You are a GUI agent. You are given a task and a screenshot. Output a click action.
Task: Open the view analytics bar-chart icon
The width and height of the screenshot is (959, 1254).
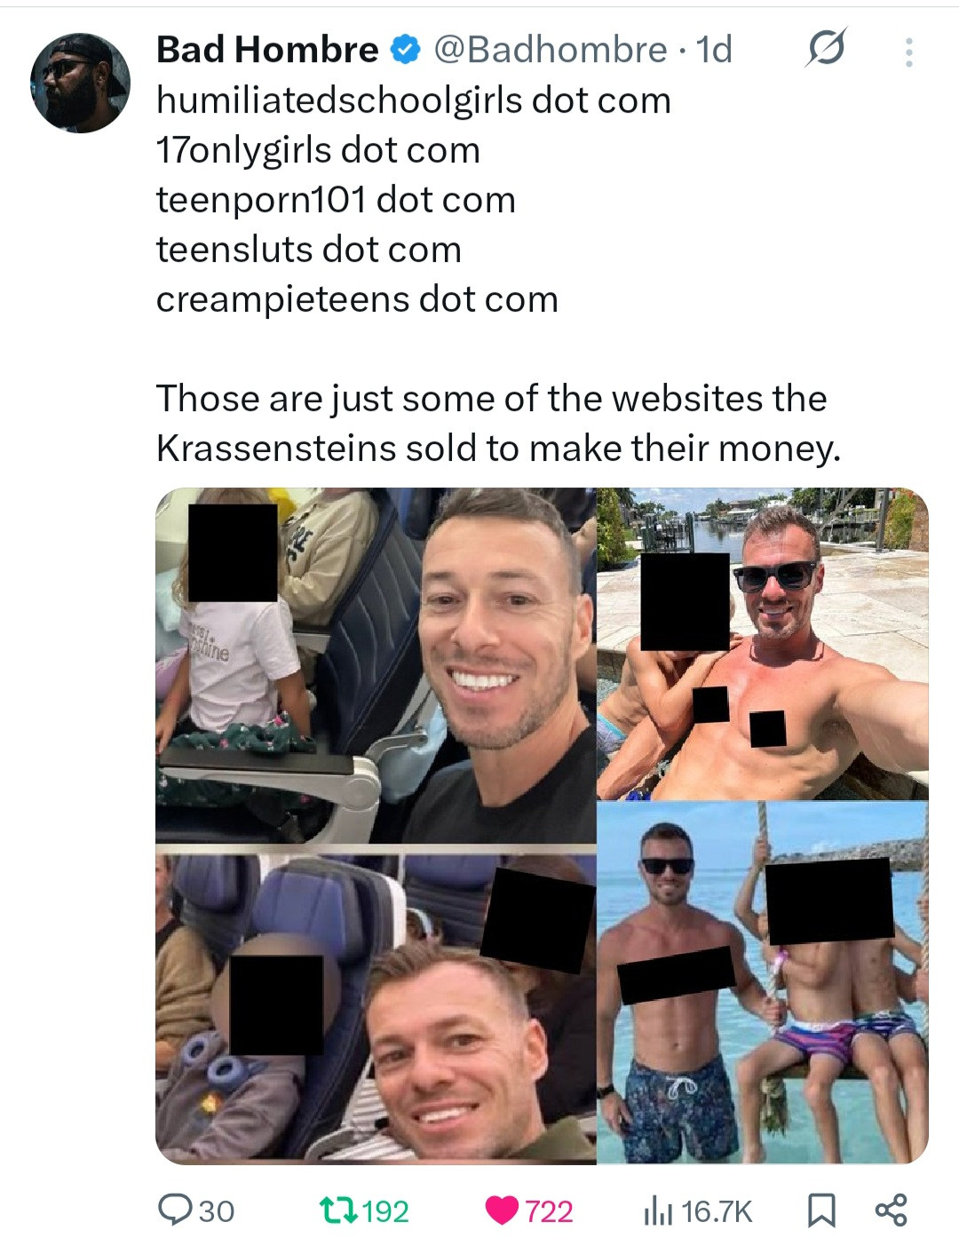point(658,1210)
